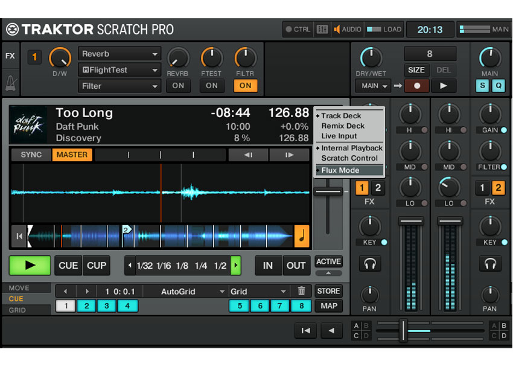Click previous cue point arrow

tap(65, 291)
